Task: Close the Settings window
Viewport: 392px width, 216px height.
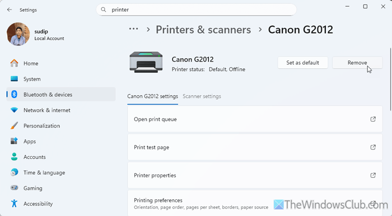Action: click(383, 7)
